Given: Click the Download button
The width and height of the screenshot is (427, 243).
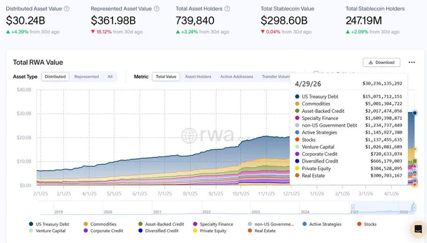Looking at the screenshot, I should pyautogui.click(x=382, y=62).
